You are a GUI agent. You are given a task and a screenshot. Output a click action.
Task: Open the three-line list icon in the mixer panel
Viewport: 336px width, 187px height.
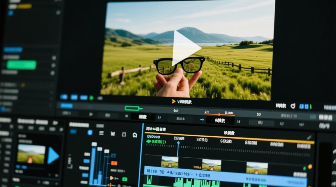101,133
